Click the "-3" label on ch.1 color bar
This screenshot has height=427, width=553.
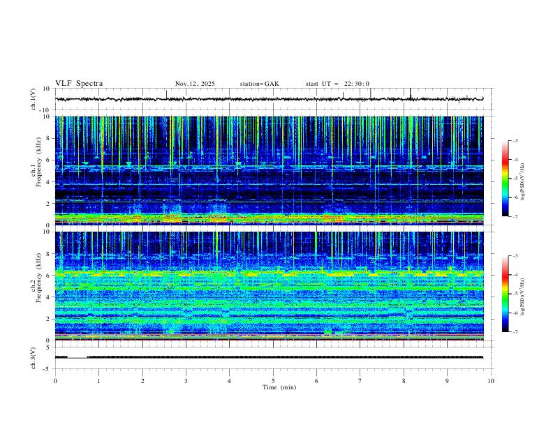515,140
